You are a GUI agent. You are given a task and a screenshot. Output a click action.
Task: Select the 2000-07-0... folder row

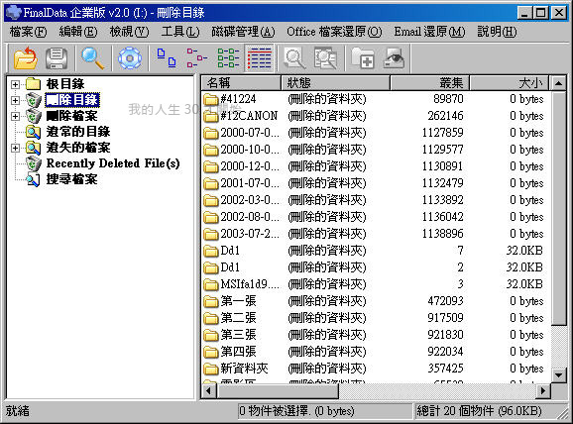(x=375, y=133)
